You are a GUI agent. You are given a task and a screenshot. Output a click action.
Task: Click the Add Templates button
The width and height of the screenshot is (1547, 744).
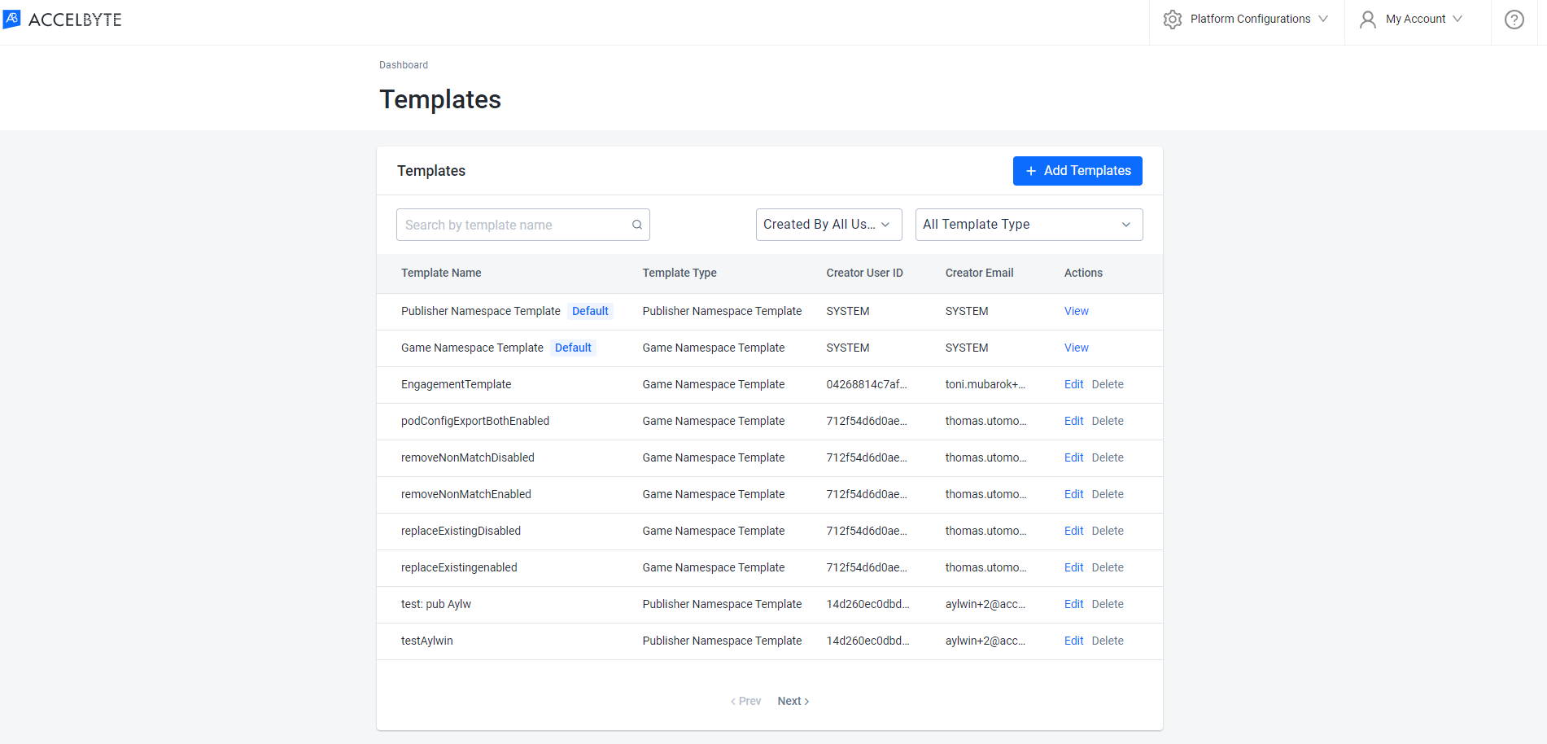click(1077, 171)
